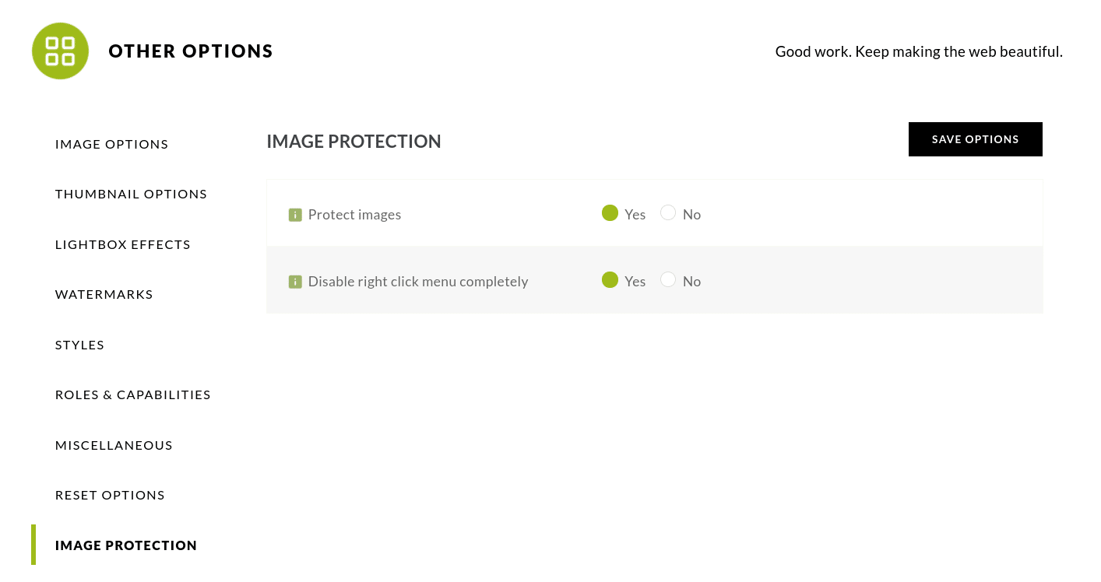Viewport: 1101px width, 582px height.
Task: Click the info icon next to Protect images
Action: (295, 214)
